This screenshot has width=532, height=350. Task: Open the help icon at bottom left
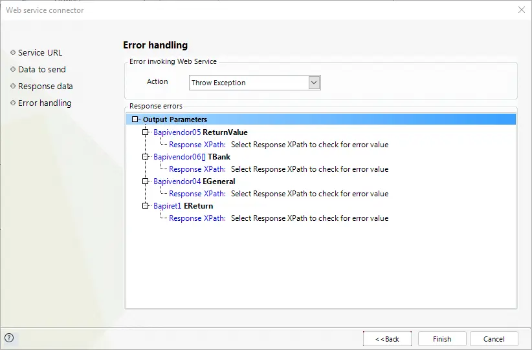coord(9,338)
